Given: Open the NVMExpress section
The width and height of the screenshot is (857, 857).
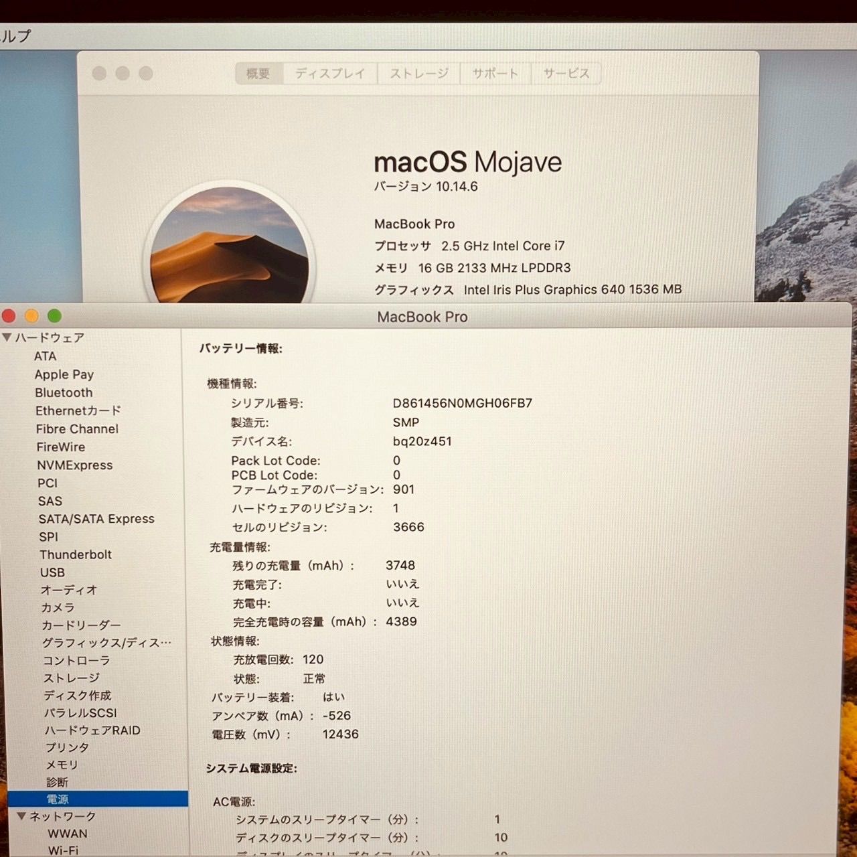Looking at the screenshot, I should pyautogui.click(x=76, y=465).
